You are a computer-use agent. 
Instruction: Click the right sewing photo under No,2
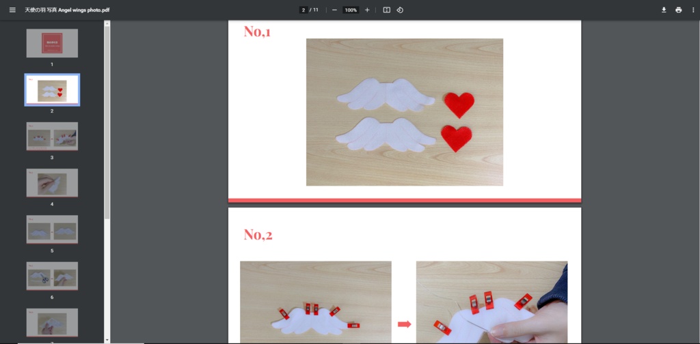492,302
